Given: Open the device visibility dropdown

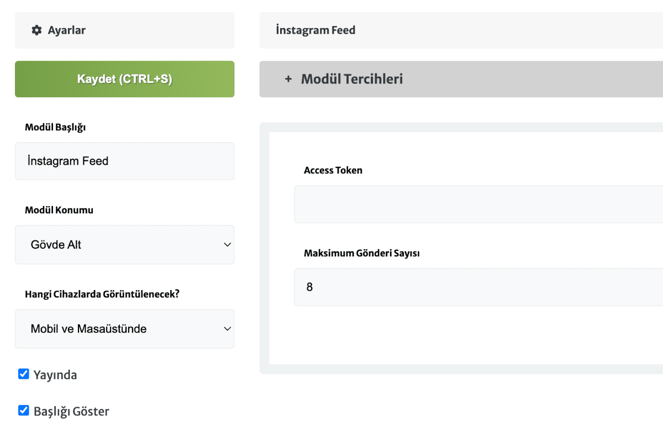Looking at the screenshot, I should click(124, 329).
